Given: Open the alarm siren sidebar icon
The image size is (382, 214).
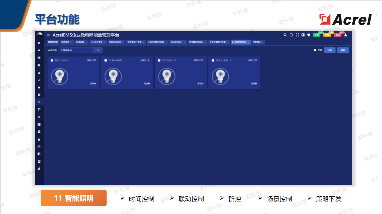Looking at the screenshot, I should coord(39,73).
